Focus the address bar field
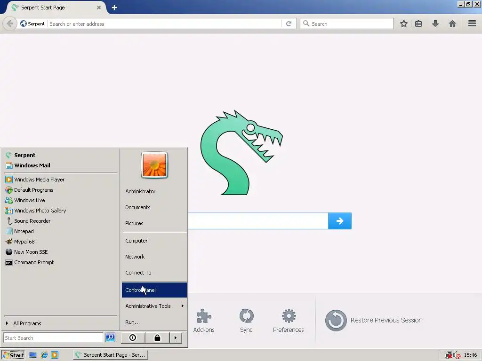Screen dimensions: 482x361 (x=164, y=24)
